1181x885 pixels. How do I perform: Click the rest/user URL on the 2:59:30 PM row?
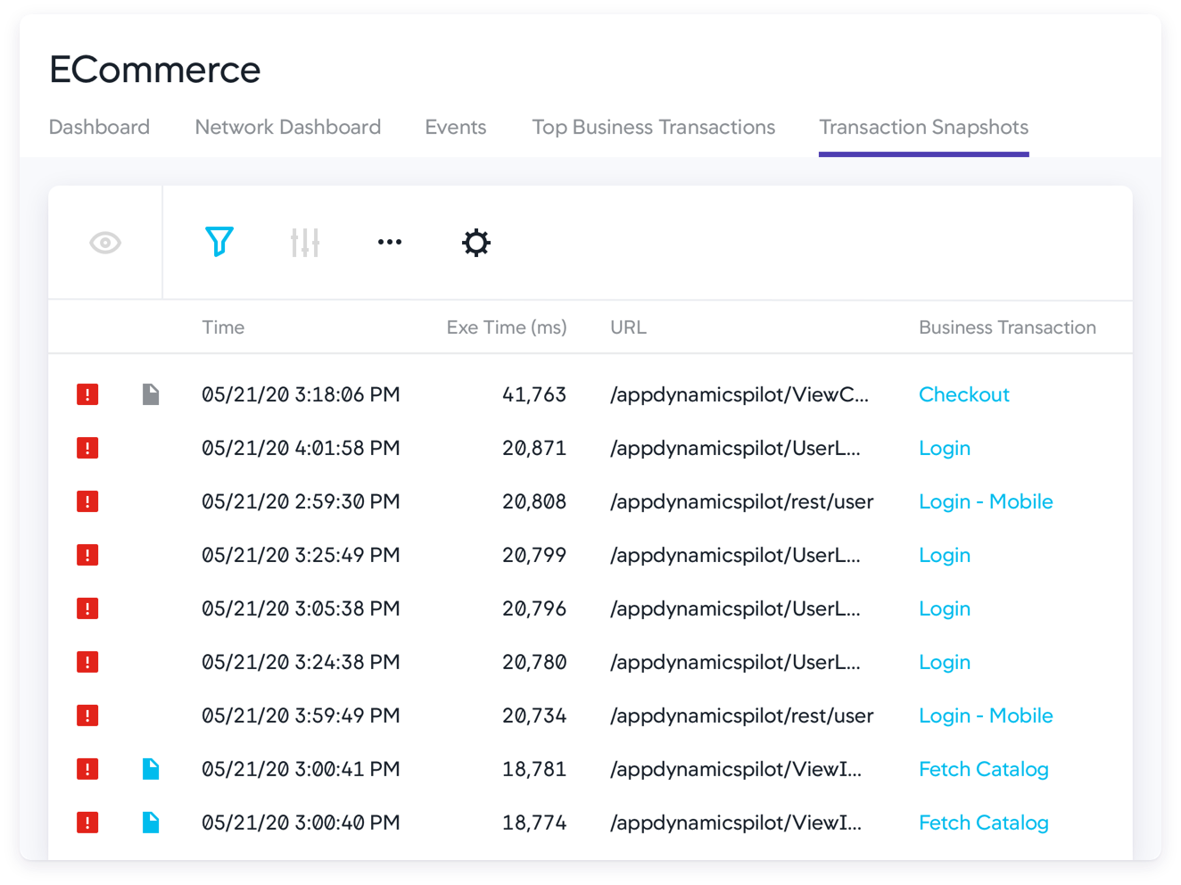(742, 501)
